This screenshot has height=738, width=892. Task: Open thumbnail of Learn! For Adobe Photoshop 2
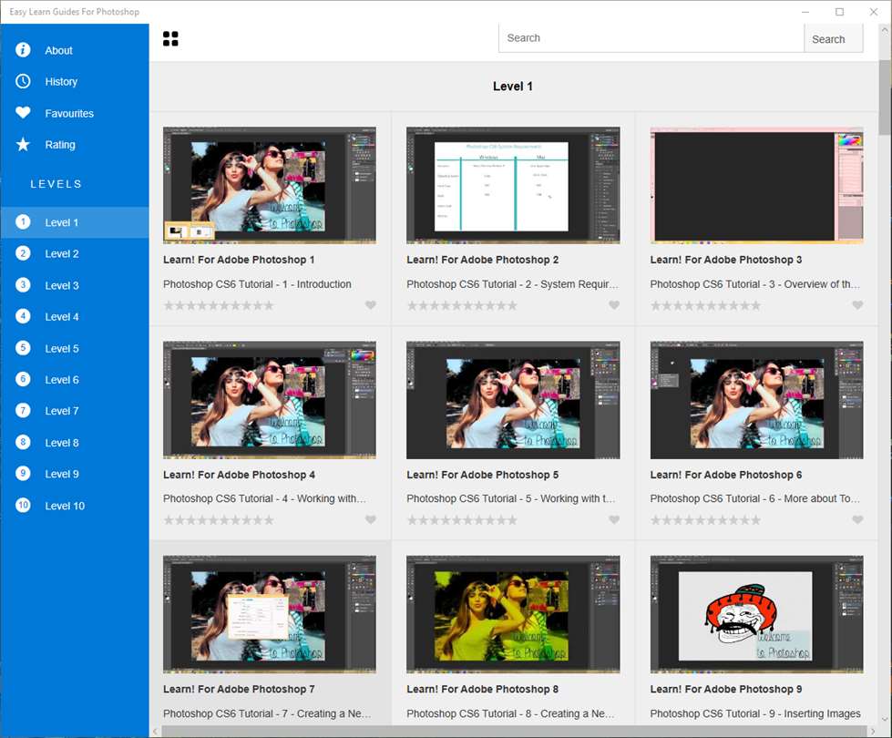(x=513, y=186)
